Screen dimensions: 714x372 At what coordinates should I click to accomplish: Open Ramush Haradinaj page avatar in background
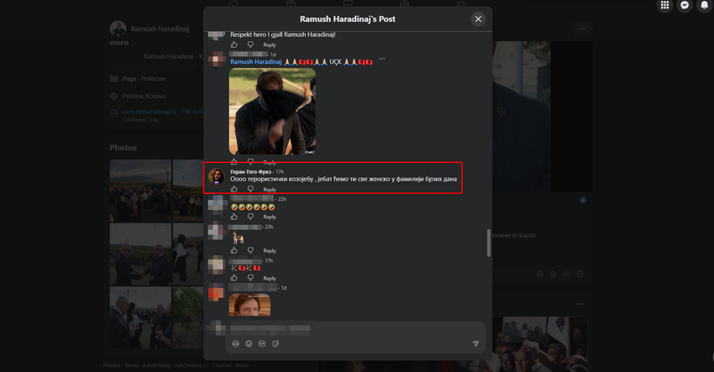118,29
